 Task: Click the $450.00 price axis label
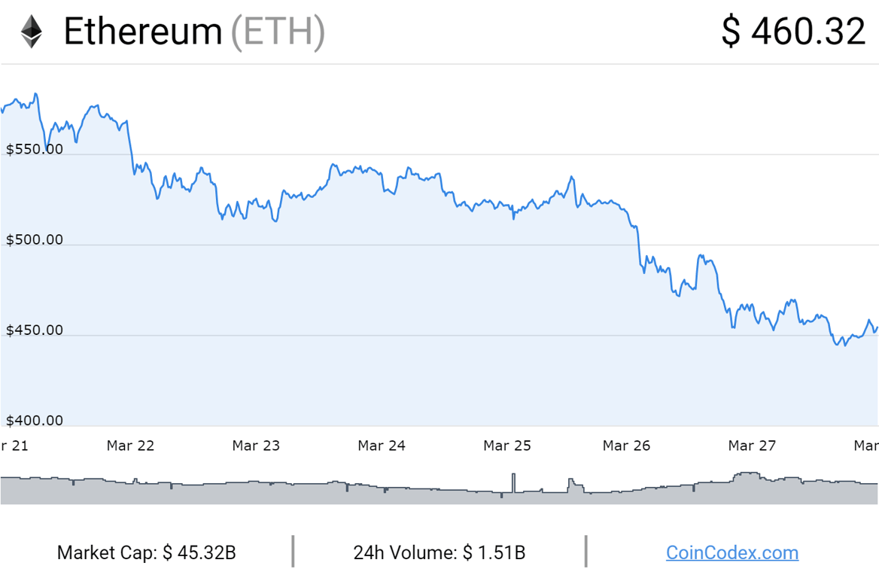[x=35, y=330]
